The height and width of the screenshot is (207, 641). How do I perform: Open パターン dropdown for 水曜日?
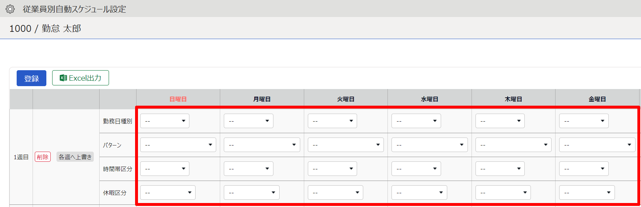tap(430, 145)
